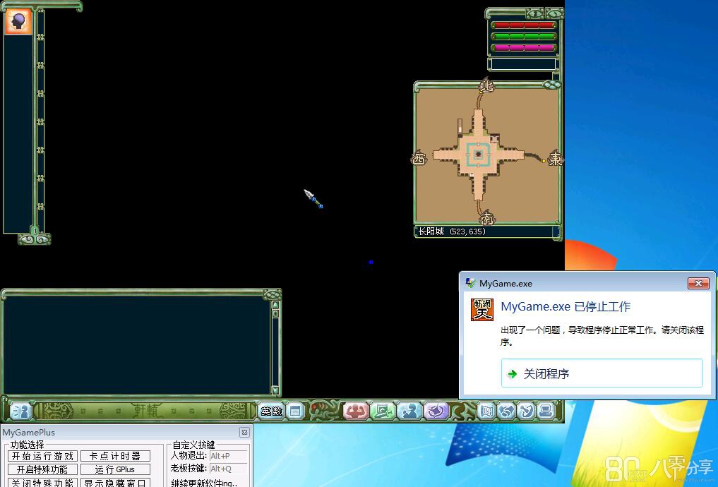Click the MyGamePlus title text
718x487 pixels.
pos(28,433)
